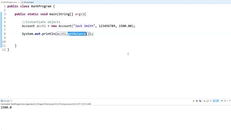Toggle Show Console on standard error
The width and height of the screenshot is (231, 130).
tap(218, 101)
